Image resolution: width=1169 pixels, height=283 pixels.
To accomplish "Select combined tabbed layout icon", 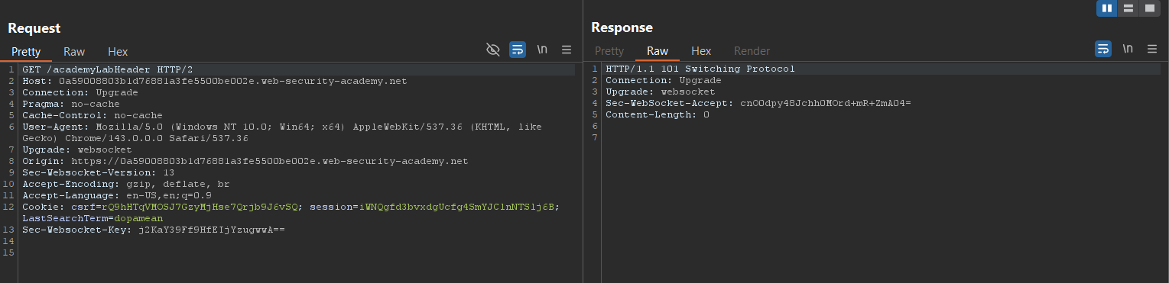I will tap(1149, 8).
